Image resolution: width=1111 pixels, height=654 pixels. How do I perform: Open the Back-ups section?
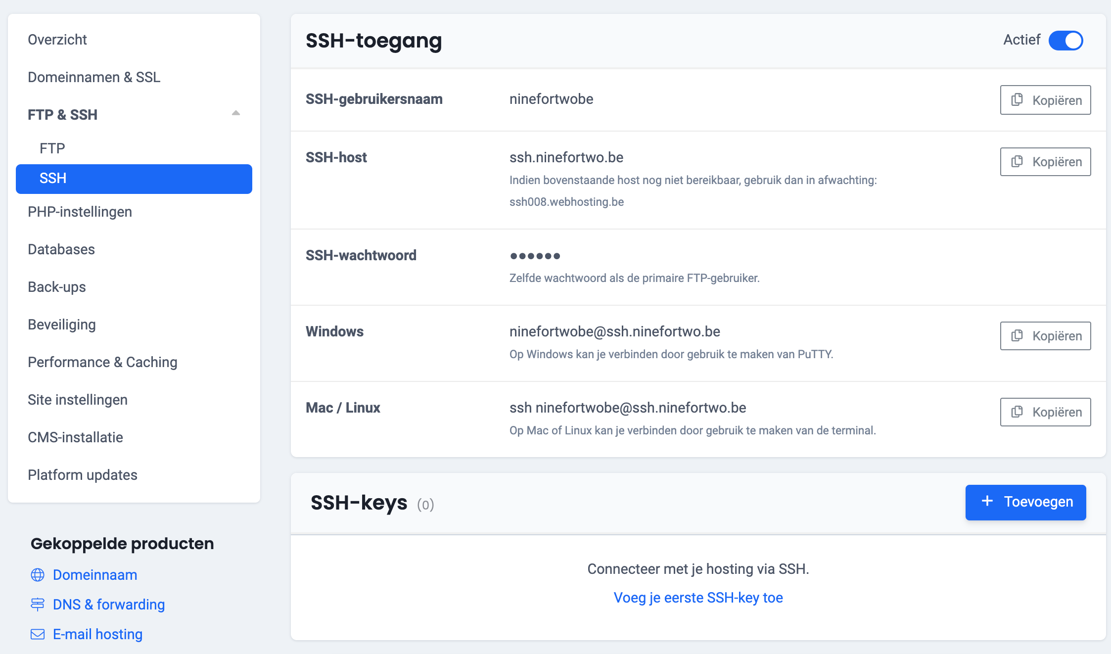(x=57, y=286)
